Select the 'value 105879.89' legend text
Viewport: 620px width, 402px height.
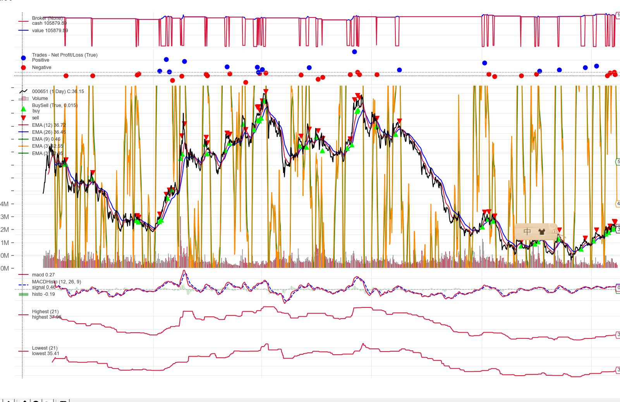coord(50,31)
